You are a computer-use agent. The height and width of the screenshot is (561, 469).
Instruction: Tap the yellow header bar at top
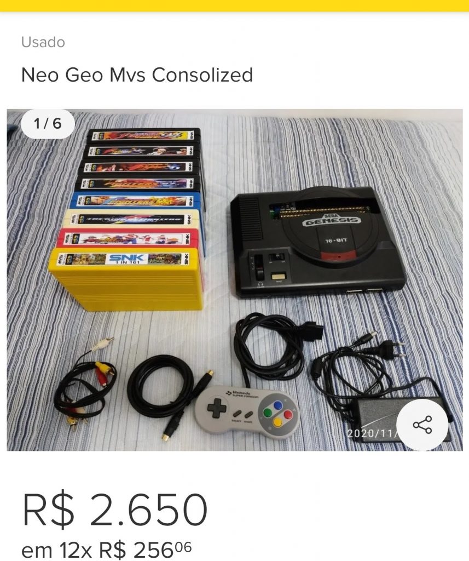point(234,5)
